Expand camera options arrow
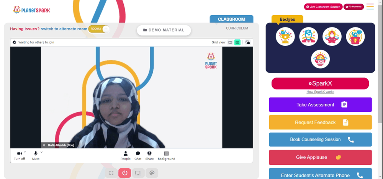This screenshot has width=383, height=179. tap(25, 152)
